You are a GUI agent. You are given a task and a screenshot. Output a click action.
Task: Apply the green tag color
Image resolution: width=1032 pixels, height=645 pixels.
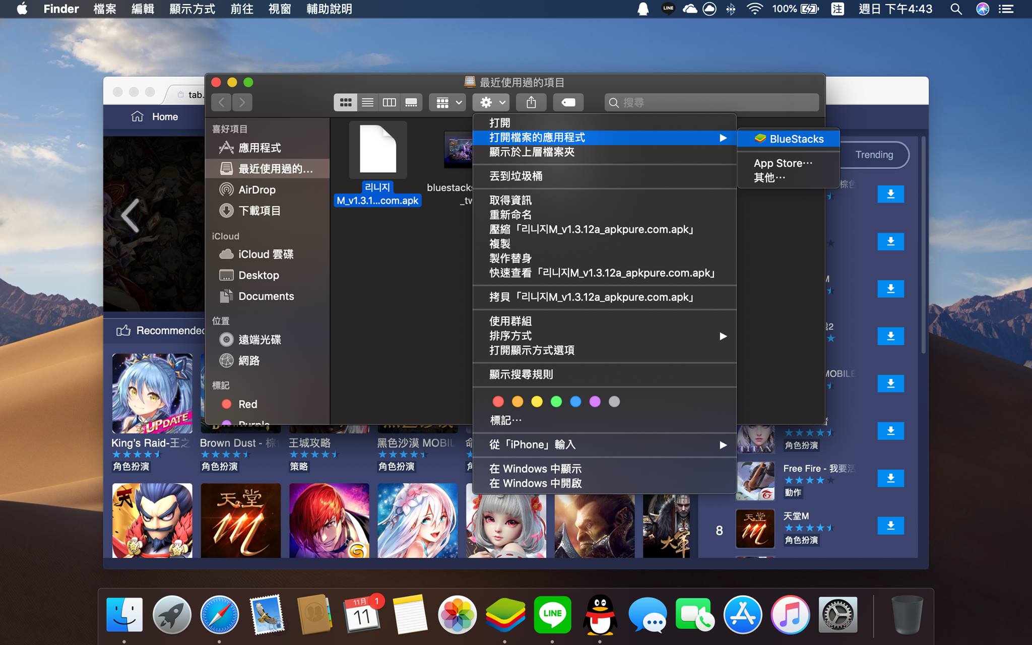[556, 402]
